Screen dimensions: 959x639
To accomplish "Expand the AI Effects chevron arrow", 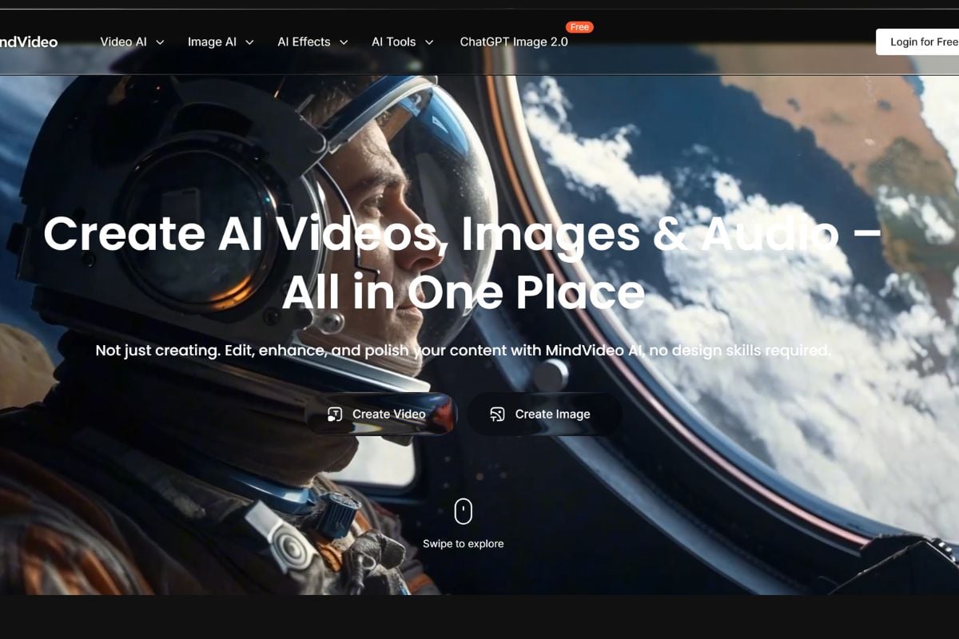I will tap(344, 42).
